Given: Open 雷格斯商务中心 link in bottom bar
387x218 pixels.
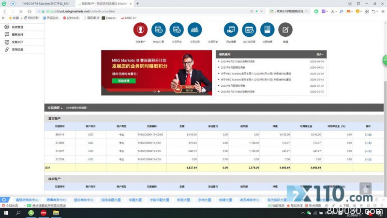Looking at the screenshot, I should coord(27,200).
